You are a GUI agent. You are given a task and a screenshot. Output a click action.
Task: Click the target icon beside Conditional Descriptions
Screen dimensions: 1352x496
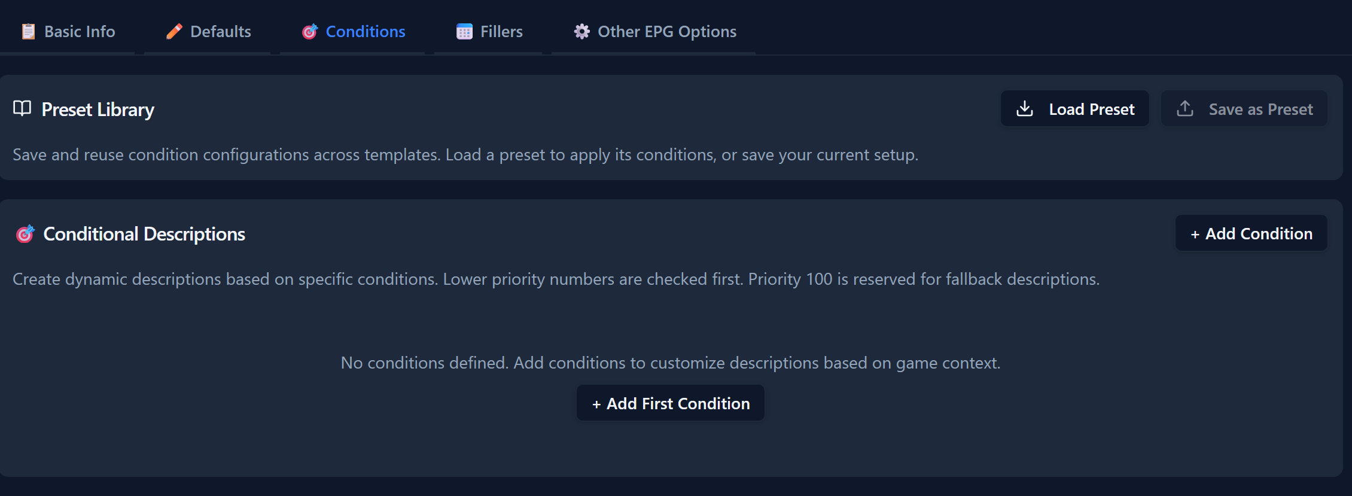(x=25, y=234)
